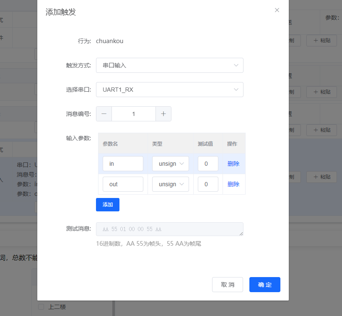Confirm the dialog with the 确定 button
The image size is (342, 316).
[264, 285]
